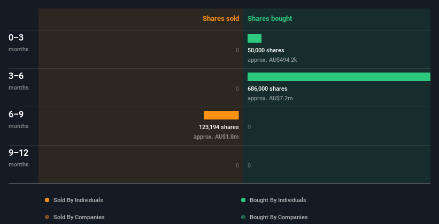This screenshot has height=224, width=439.
Task: Click the 6–9 months row label
Action: point(19,119)
